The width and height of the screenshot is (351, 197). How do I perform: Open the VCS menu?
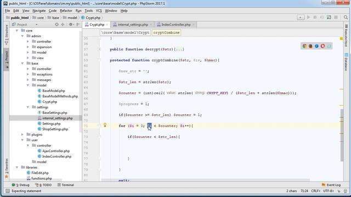click(x=99, y=11)
